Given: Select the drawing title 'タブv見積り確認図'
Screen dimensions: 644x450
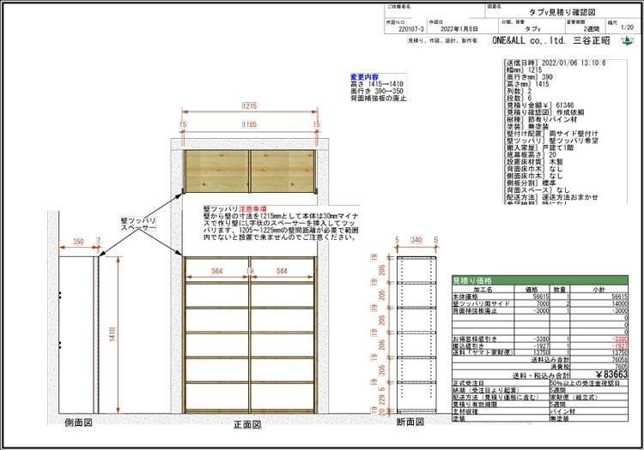Looking at the screenshot, I should click(562, 12).
